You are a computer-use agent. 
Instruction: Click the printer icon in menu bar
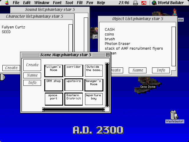[136, 3]
